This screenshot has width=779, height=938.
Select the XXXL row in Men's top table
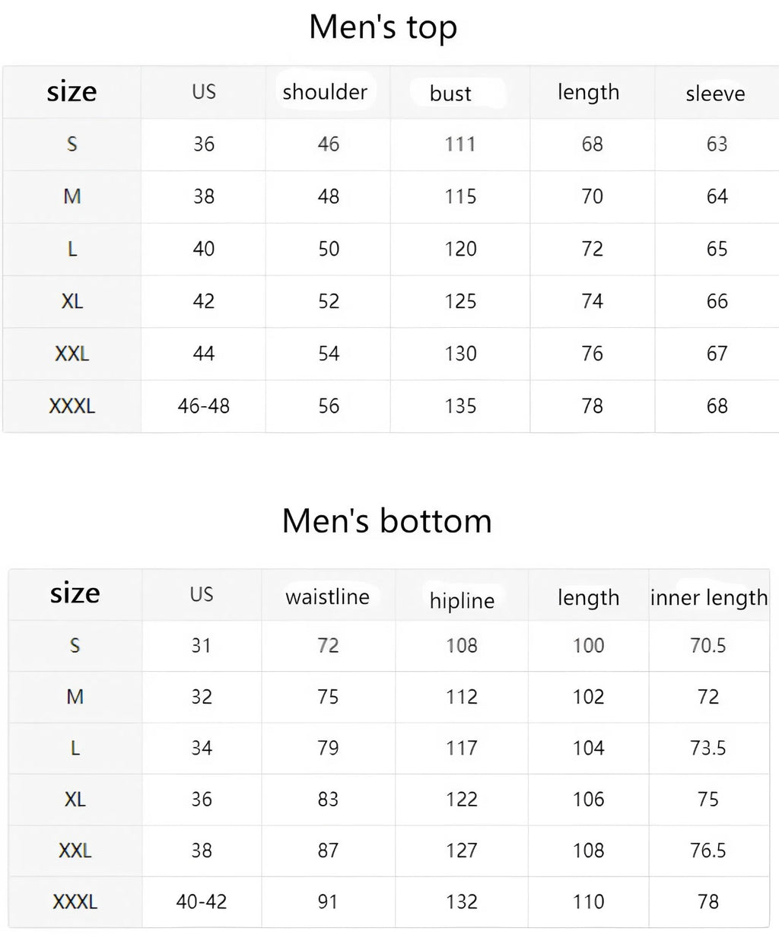coord(391,406)
